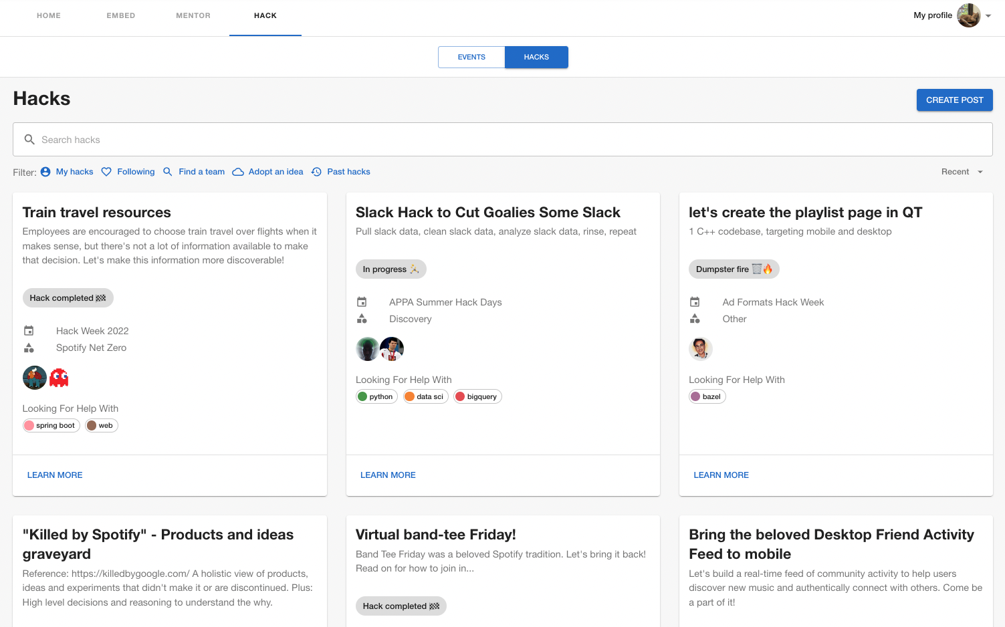Screen dimensions: 1005x627
Task: Click Learn More on Slack Hack card
Action: [388, 475]
